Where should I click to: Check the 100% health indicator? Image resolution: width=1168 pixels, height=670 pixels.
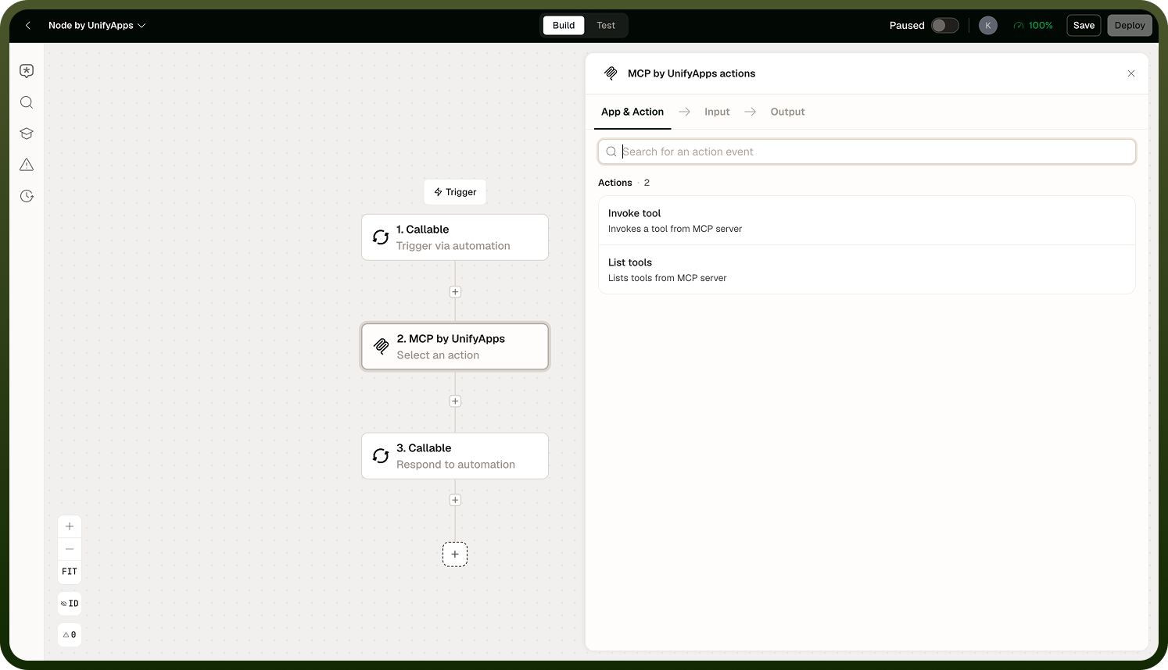(1034, 26)
